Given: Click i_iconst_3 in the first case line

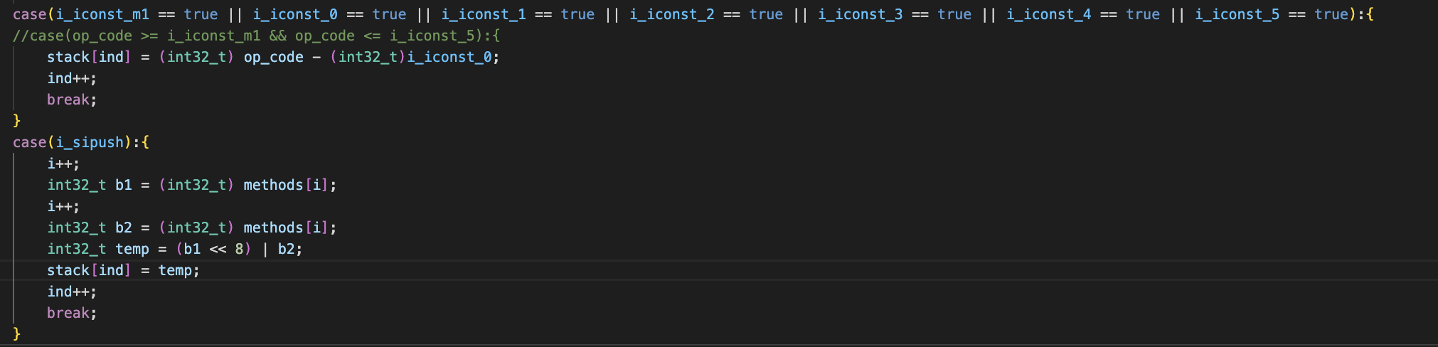Looking at the screenshot, I should coord(860,14).
